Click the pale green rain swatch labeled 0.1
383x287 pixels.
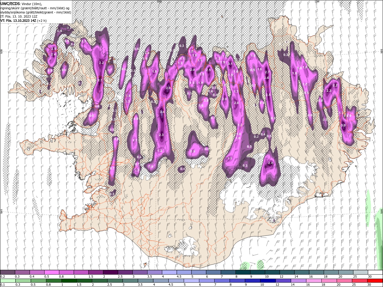point(8,280)
